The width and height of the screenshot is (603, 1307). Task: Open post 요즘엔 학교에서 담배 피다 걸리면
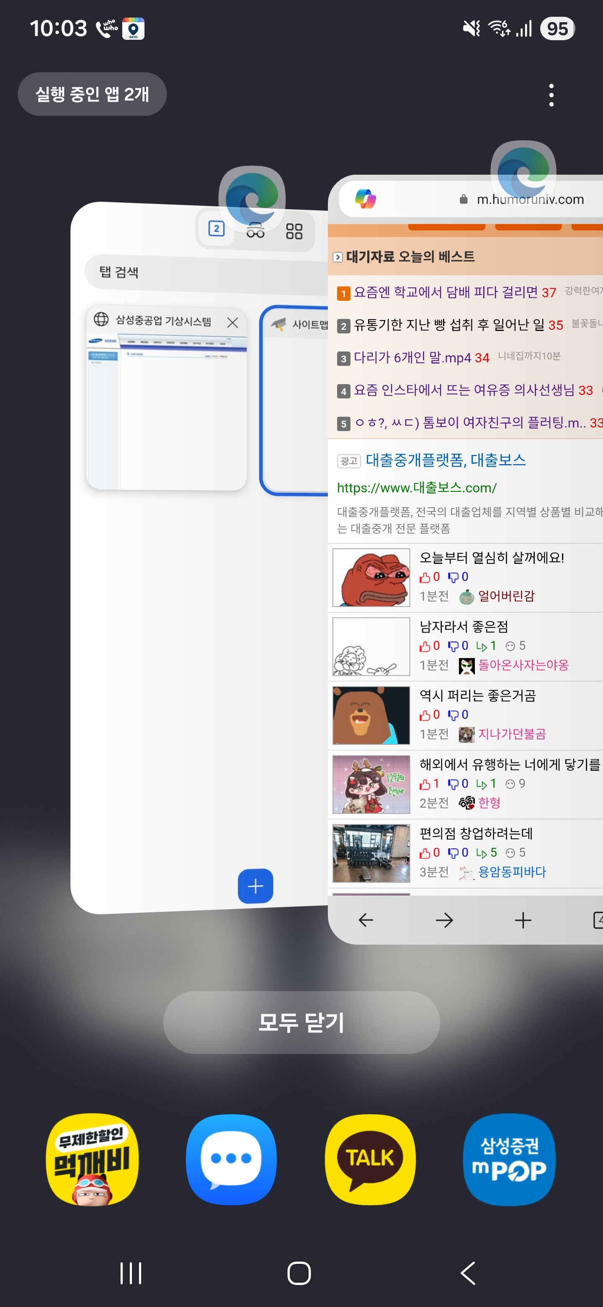446,292
